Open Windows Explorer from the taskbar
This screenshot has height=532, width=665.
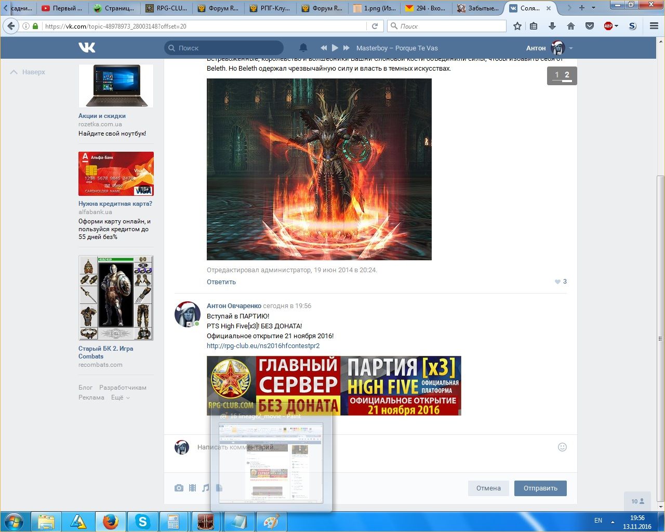46,522
